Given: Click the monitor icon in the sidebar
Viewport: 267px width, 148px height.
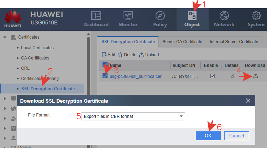Looking at the screenshot, I should (13, 98).
